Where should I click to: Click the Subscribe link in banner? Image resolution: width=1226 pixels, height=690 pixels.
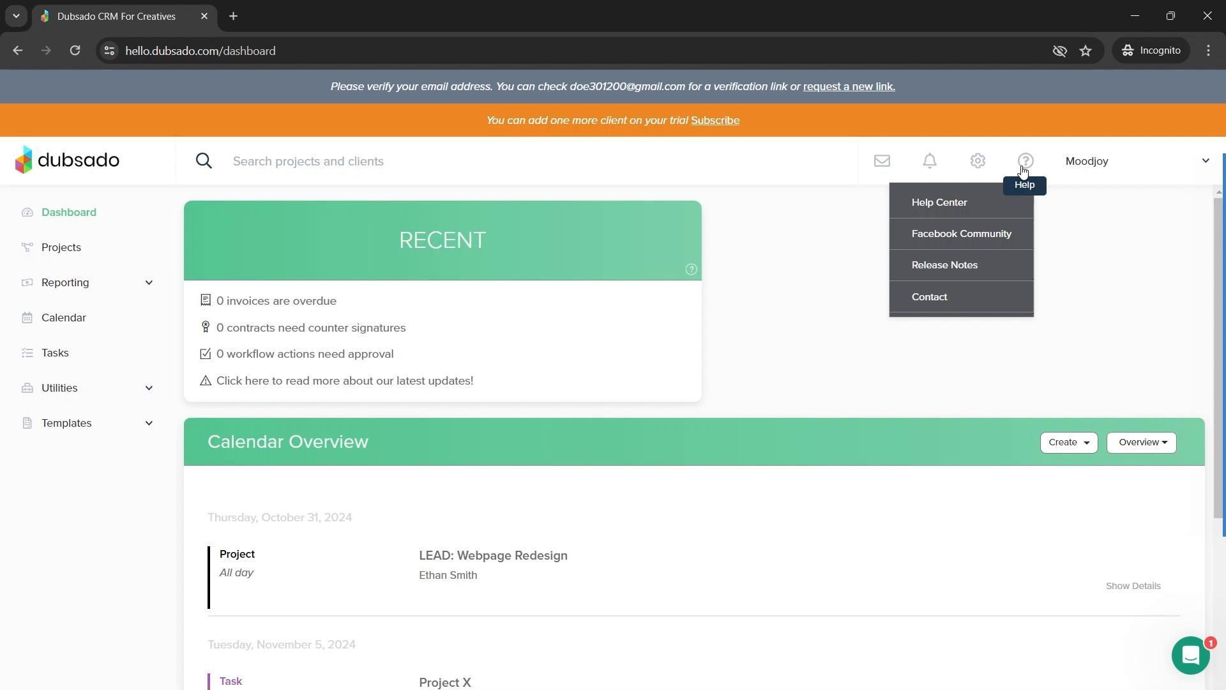coord(715,120)
